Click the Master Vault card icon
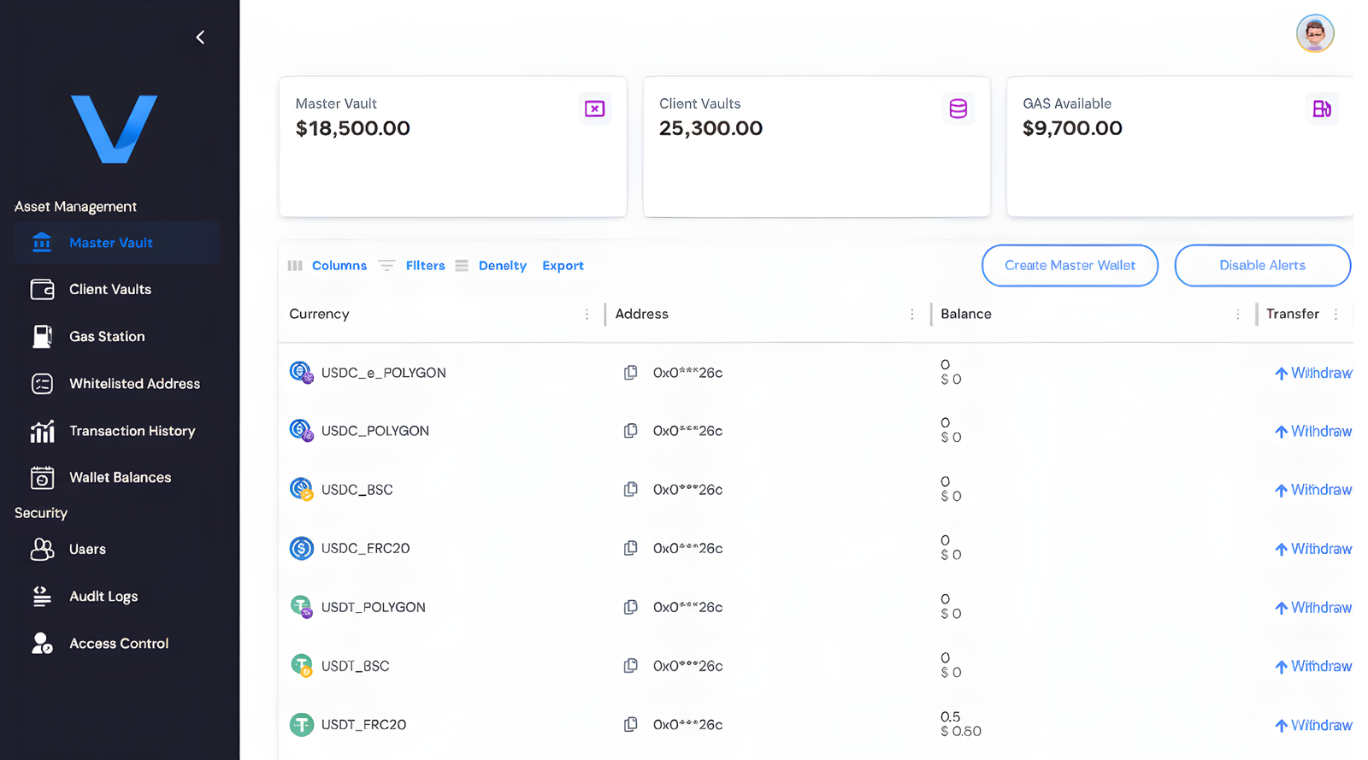Image resolution: width=1368 pixels, height=760 pixels. 594,109
